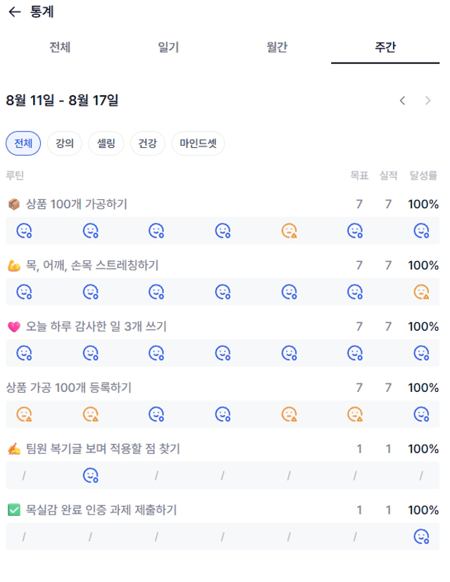450x582 pixels.
Task: Filter routines by 건강 chip
Action: 148,144
